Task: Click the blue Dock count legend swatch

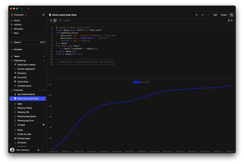Action: (x=136, y=82)
